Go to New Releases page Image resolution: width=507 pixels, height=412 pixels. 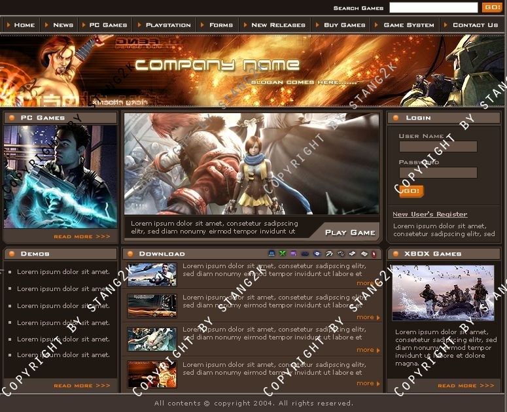click(278, 25)
